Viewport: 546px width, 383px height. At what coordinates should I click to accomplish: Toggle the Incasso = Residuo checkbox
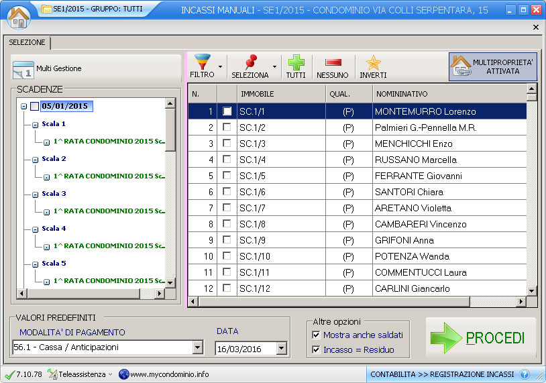(x=317, y=349)
